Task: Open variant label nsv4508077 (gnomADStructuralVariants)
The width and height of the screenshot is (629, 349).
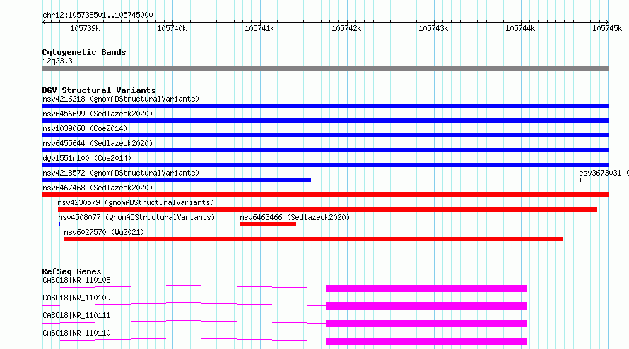Action: tap(136, 217)
